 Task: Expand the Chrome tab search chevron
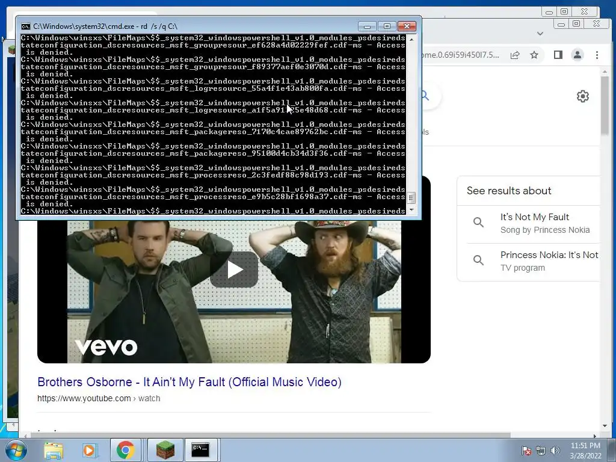click(x=540, y=34)
